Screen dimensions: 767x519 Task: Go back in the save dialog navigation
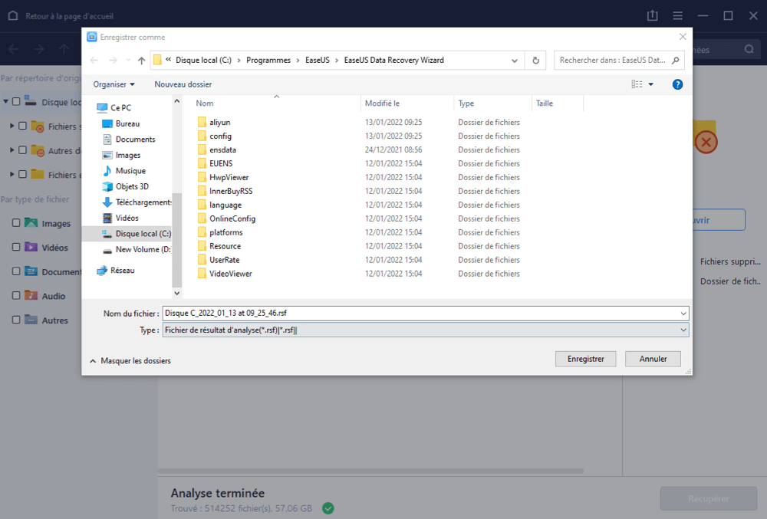tap(94, 60)
